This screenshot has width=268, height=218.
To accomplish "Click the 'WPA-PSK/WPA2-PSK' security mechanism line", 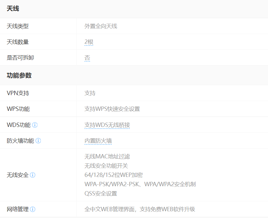I will click(x=140, y=184).
